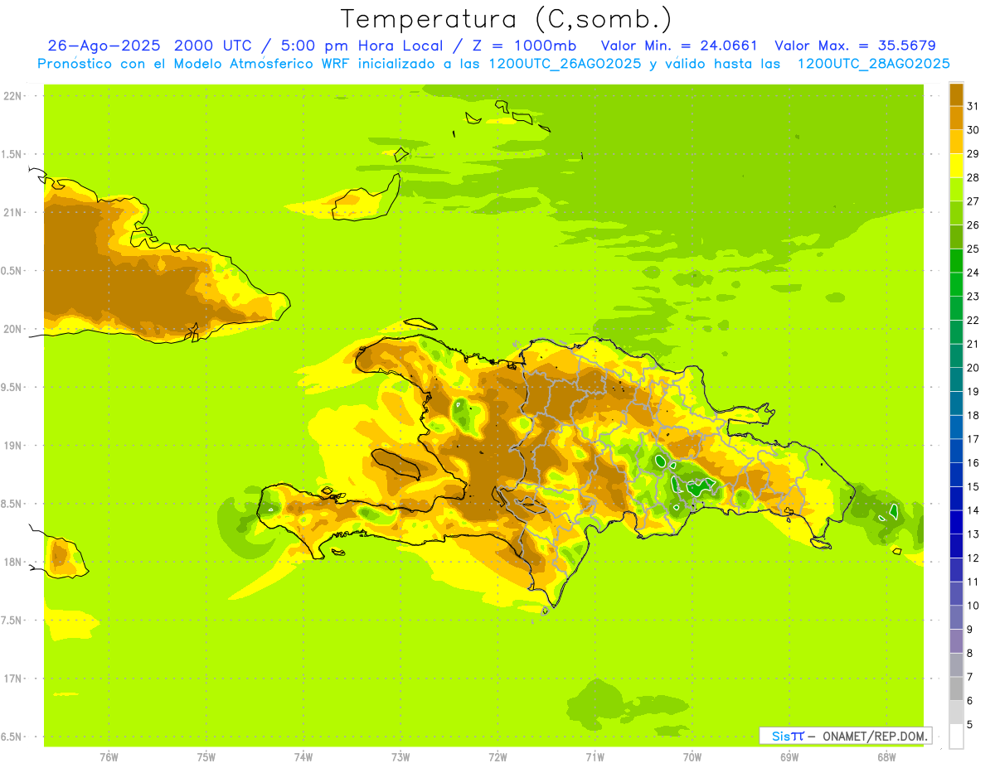Click the "20N" latitude label
Image resolution: width=995 pixels, height=768 pixels.
coord(15,329)
